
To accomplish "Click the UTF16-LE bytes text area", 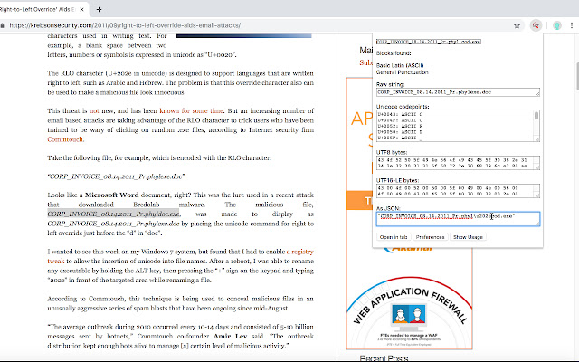I will pos(458,191).
